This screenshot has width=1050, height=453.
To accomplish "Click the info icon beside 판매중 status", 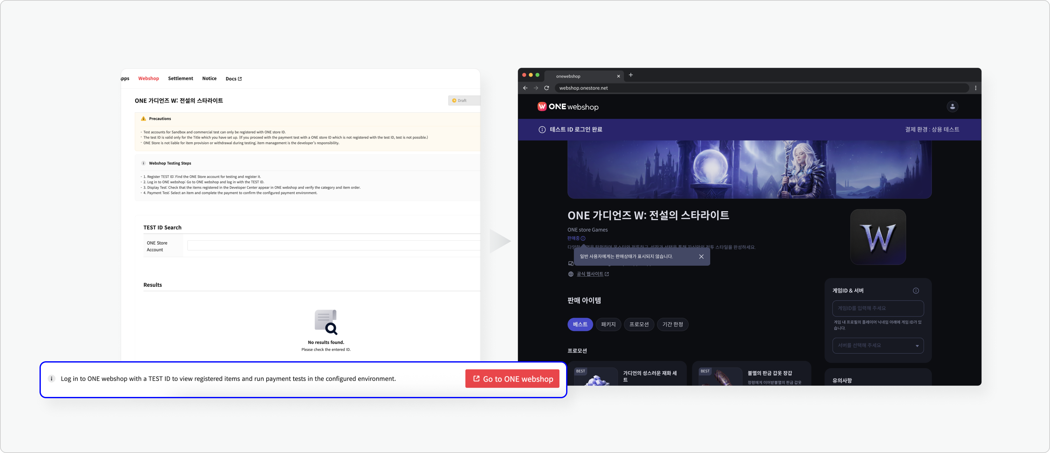I will 583,238.
